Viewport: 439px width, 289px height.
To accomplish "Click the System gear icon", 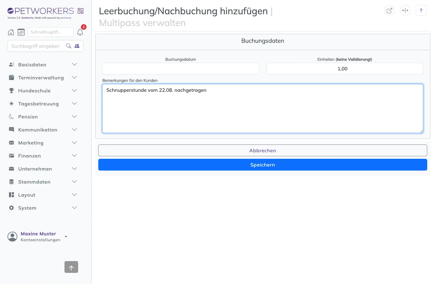I will (11, 208).
